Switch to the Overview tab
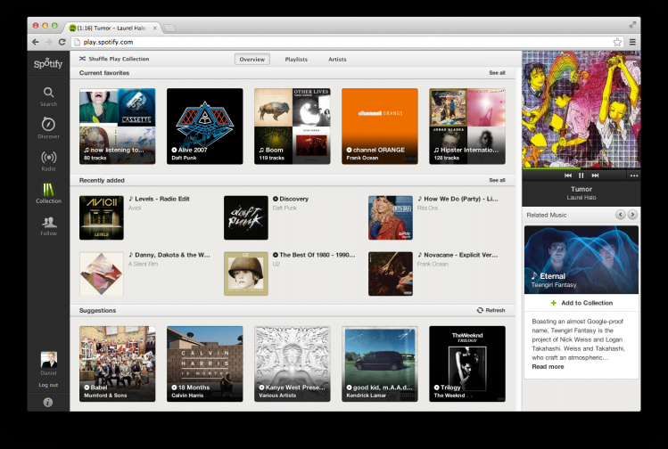Screen dimensions: 668x449 252,59
